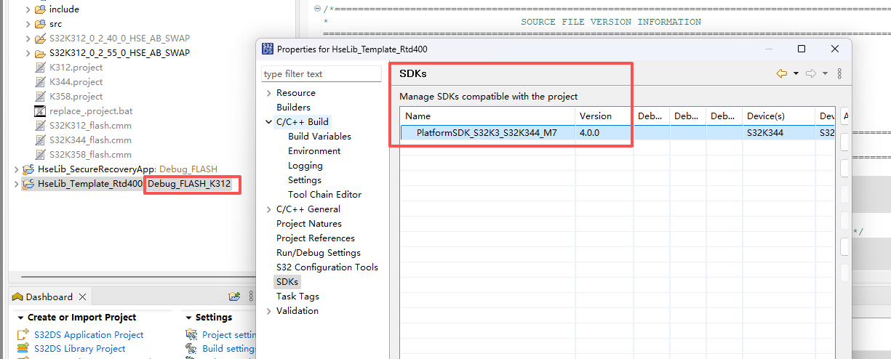The image size is (891, 359).
Task: Open S32DS Library Project link
Action: click(x=79, y=349)
